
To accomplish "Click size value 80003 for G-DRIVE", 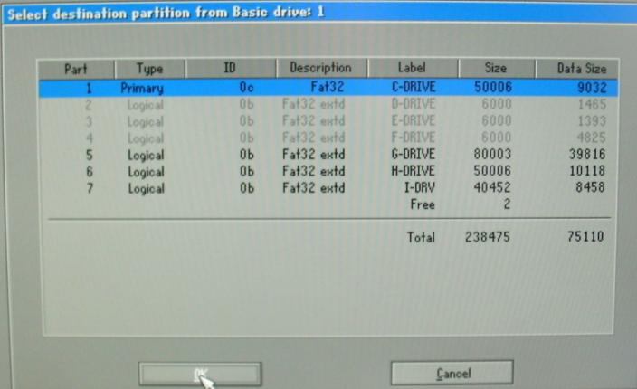I will tap(492, 154).
